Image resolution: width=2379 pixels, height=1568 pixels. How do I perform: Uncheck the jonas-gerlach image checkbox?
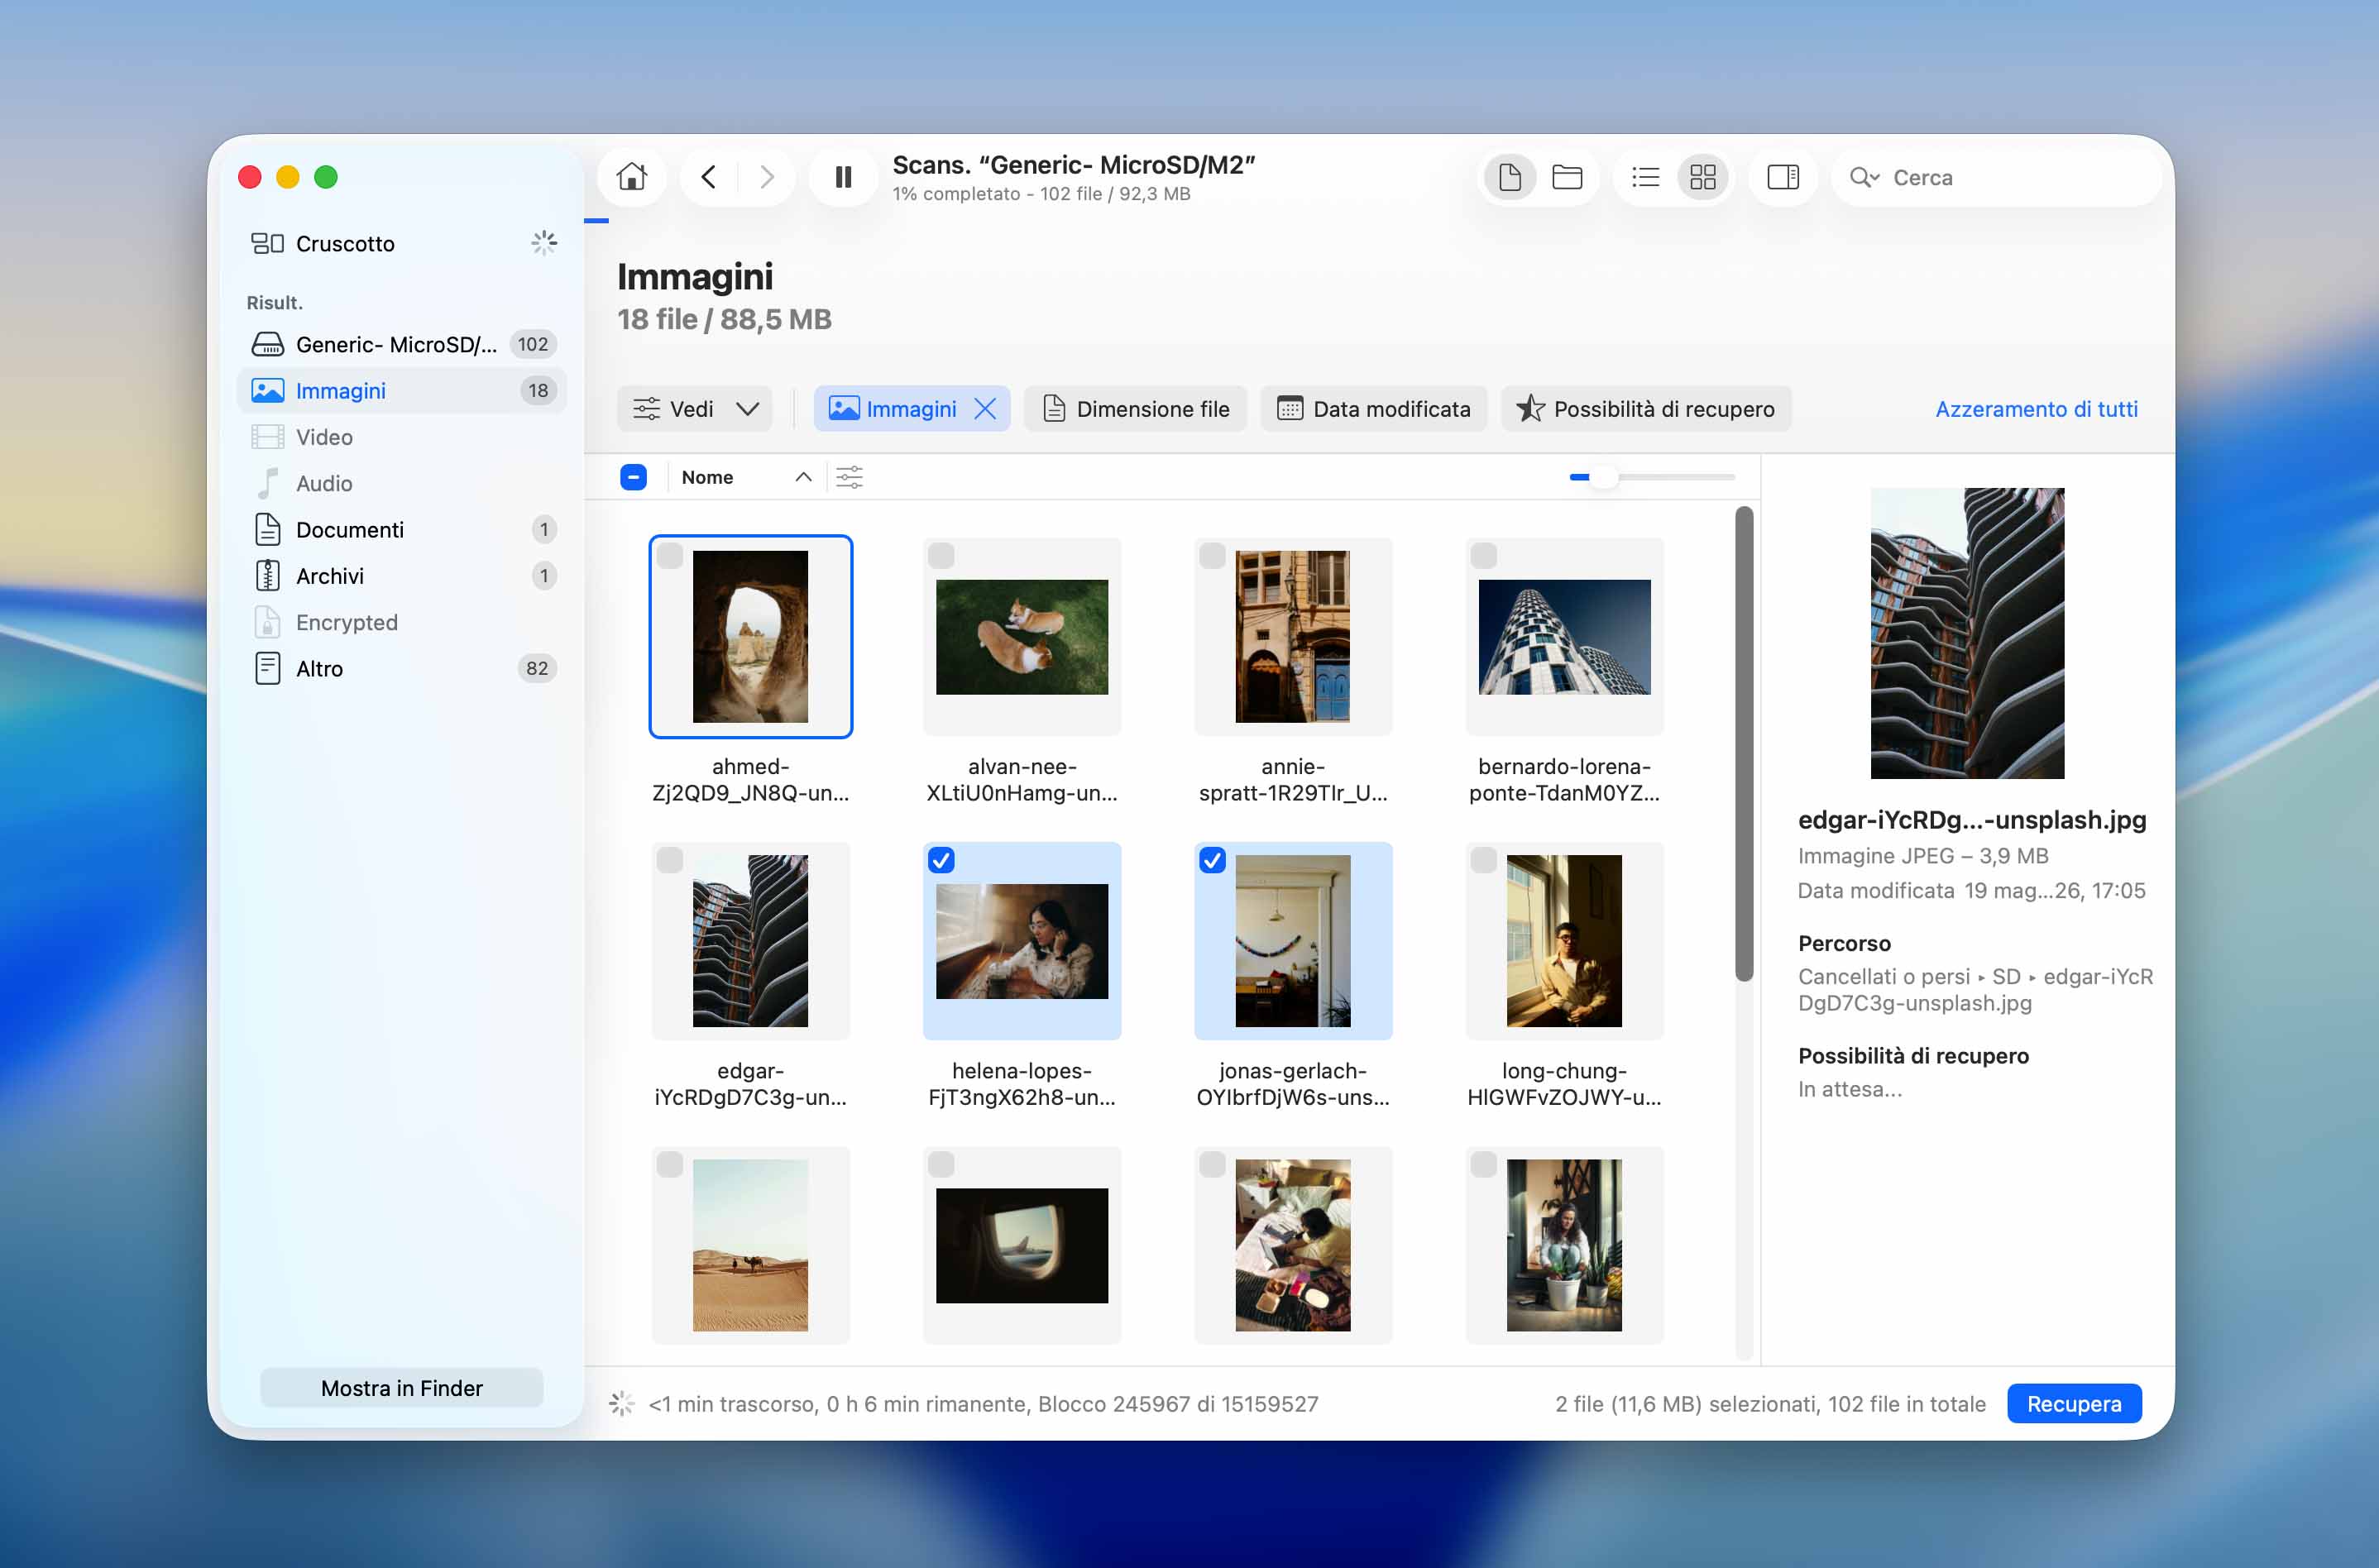tap(1212, 860)
